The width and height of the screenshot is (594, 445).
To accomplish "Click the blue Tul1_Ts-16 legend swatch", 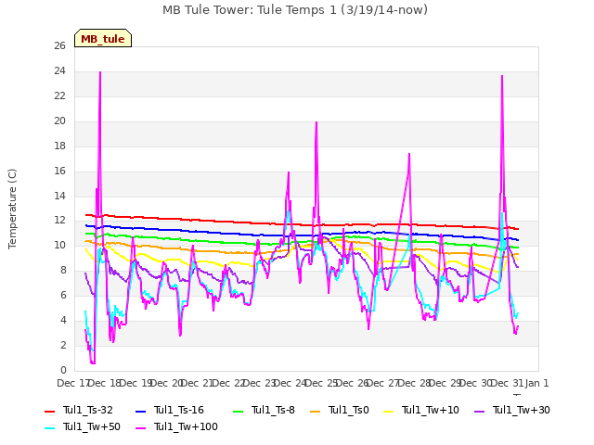I will coord(140,411).
